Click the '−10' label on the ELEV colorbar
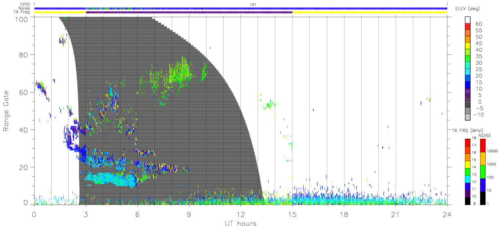503x232 pixels. tap(478, 115)
